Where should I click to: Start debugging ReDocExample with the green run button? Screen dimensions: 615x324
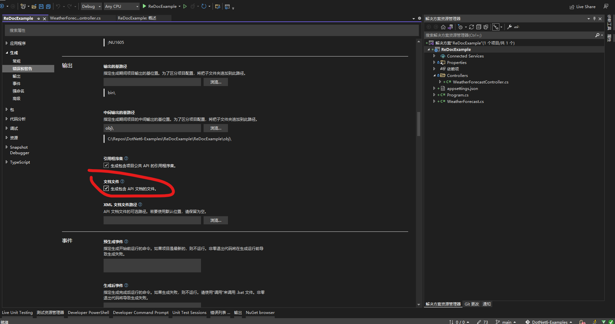tap(144, 6)
